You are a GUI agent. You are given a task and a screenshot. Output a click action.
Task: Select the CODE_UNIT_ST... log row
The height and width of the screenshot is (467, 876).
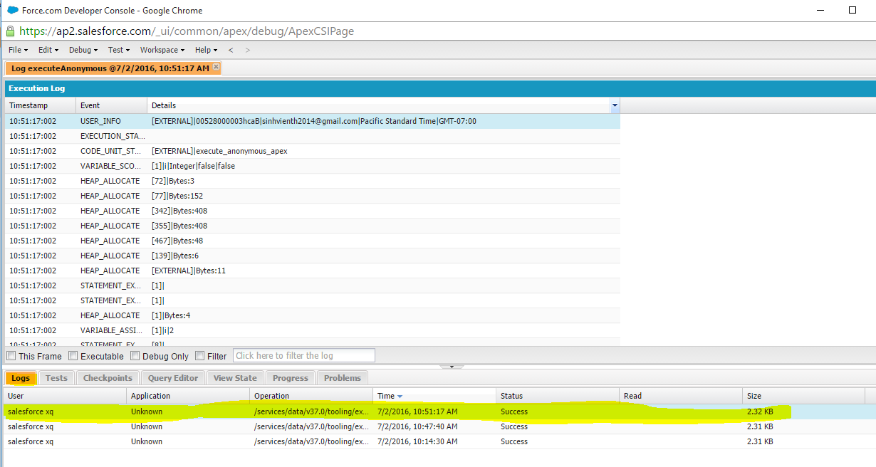[x=313, y=151]
